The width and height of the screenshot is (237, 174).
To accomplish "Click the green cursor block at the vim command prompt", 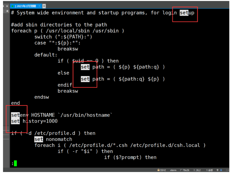I will click(16, 163).
